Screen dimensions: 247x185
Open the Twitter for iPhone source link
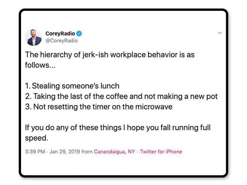pyautogui.click(x=161, y=152)
